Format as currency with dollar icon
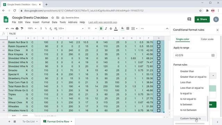Screen dimensions: 222x125 pos(41,28)
